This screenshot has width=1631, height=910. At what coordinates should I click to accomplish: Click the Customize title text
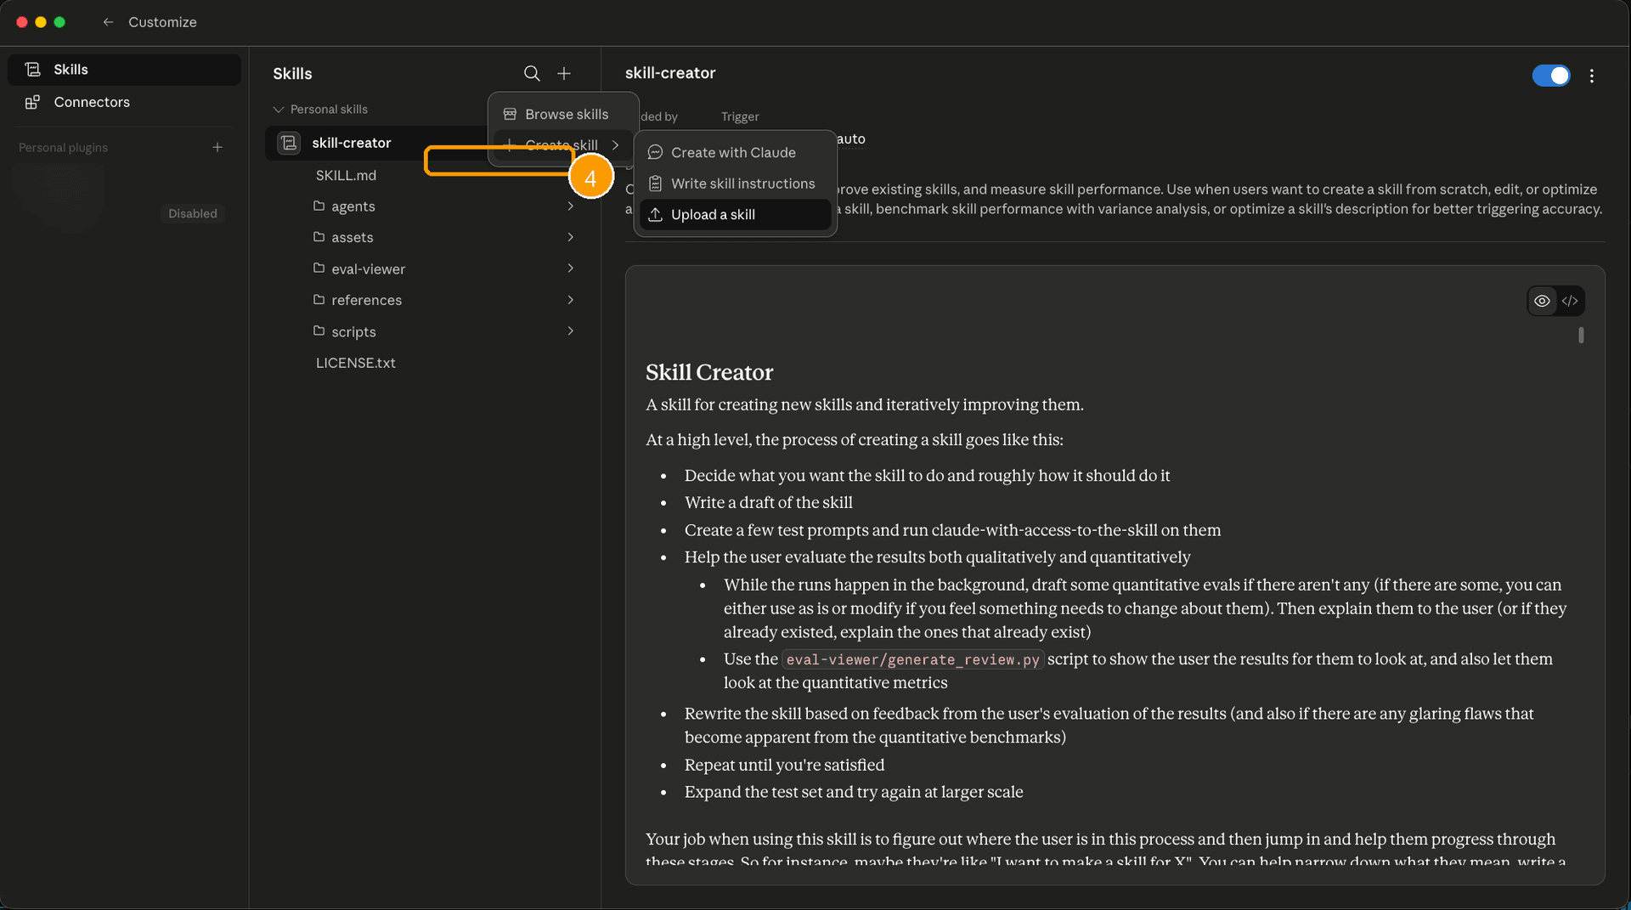pos(162,22)
